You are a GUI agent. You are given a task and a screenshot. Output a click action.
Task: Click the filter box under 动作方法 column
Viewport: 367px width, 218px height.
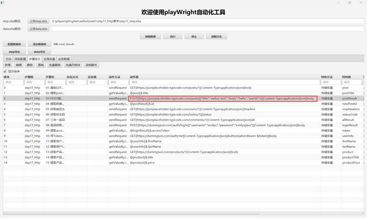(x=118, y=82)
